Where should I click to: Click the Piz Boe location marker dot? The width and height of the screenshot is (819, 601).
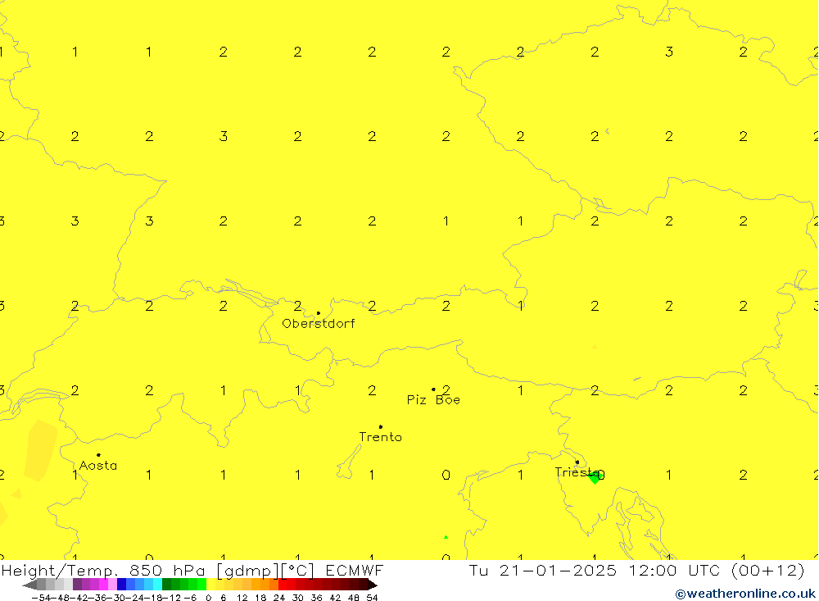click(x=433, y=389)
